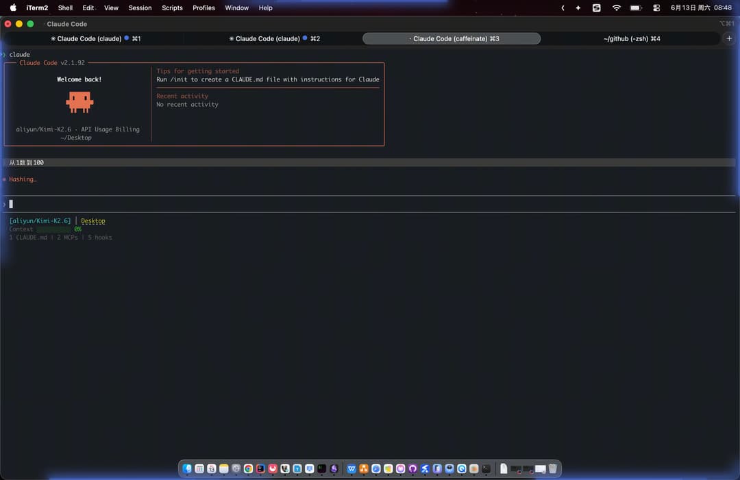Open the purple Obsidian icon in Dock

click(334, 468)
